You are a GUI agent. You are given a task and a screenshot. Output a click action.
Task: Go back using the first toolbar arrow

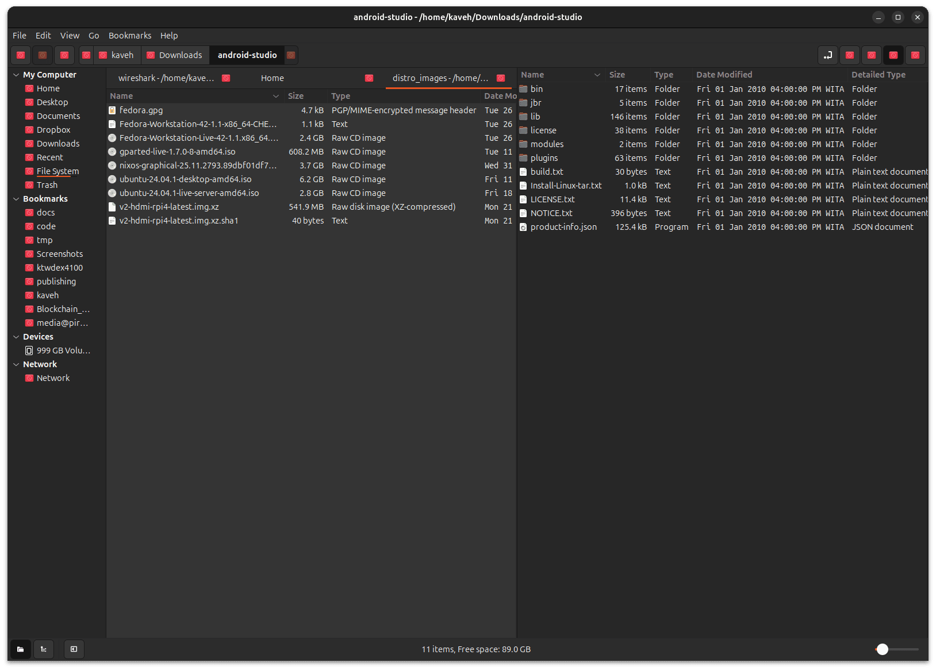tap(21, 55)
